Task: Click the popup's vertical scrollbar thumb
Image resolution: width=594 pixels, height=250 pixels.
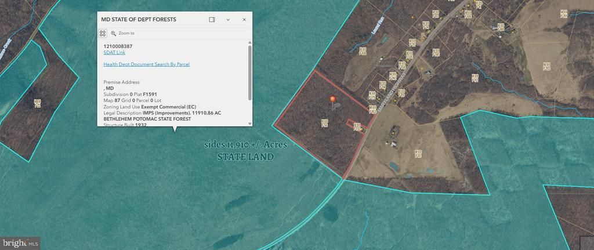Action: click(x=250, y=73)
